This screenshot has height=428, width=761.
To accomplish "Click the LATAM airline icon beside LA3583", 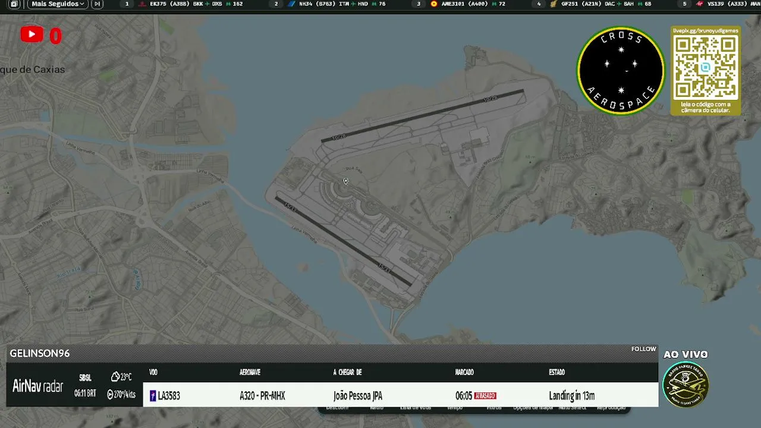I will tap(153, 396).
